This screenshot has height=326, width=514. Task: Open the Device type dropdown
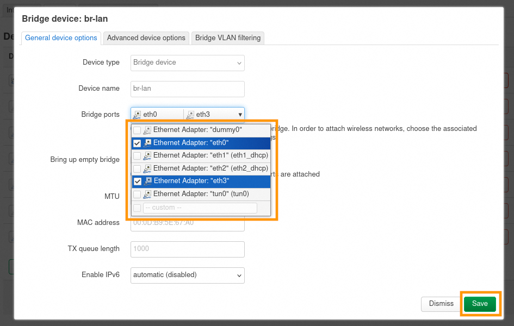pyautogui.click(x=188, y=62)
